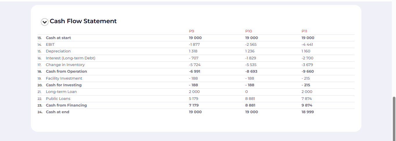Select inventory change value -3 679

tap(307, 65)
